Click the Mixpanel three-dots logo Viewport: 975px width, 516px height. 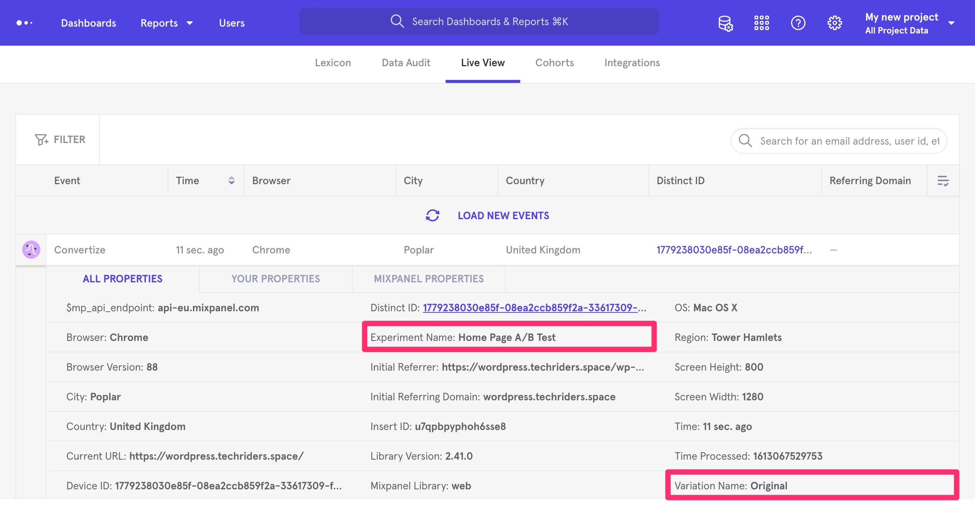[24, 23]
